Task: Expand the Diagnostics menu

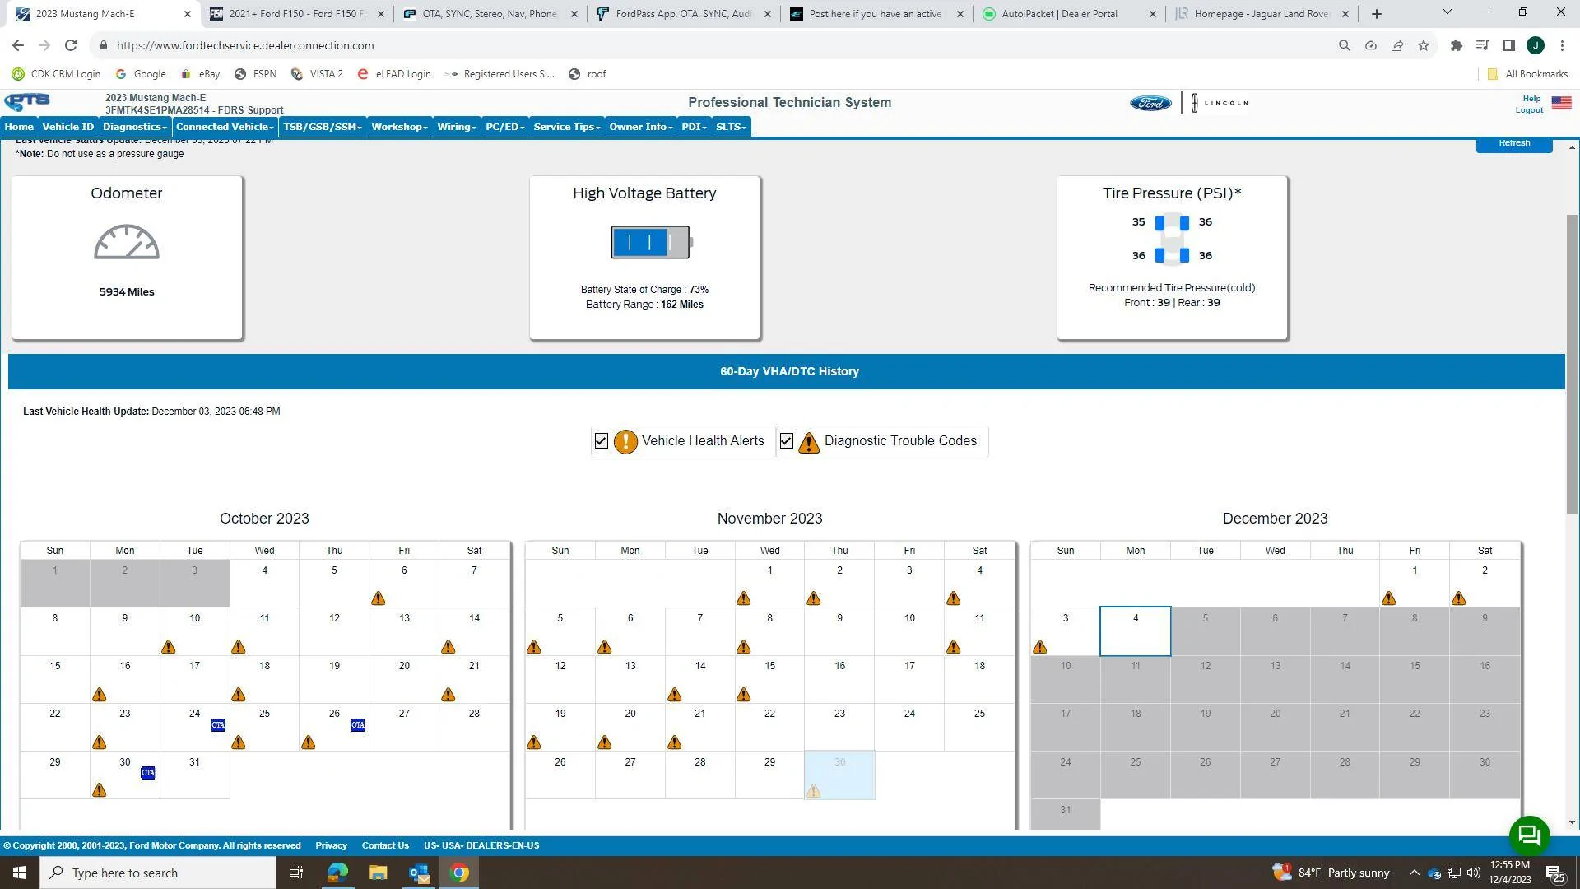Action: (x=134, y=127)
